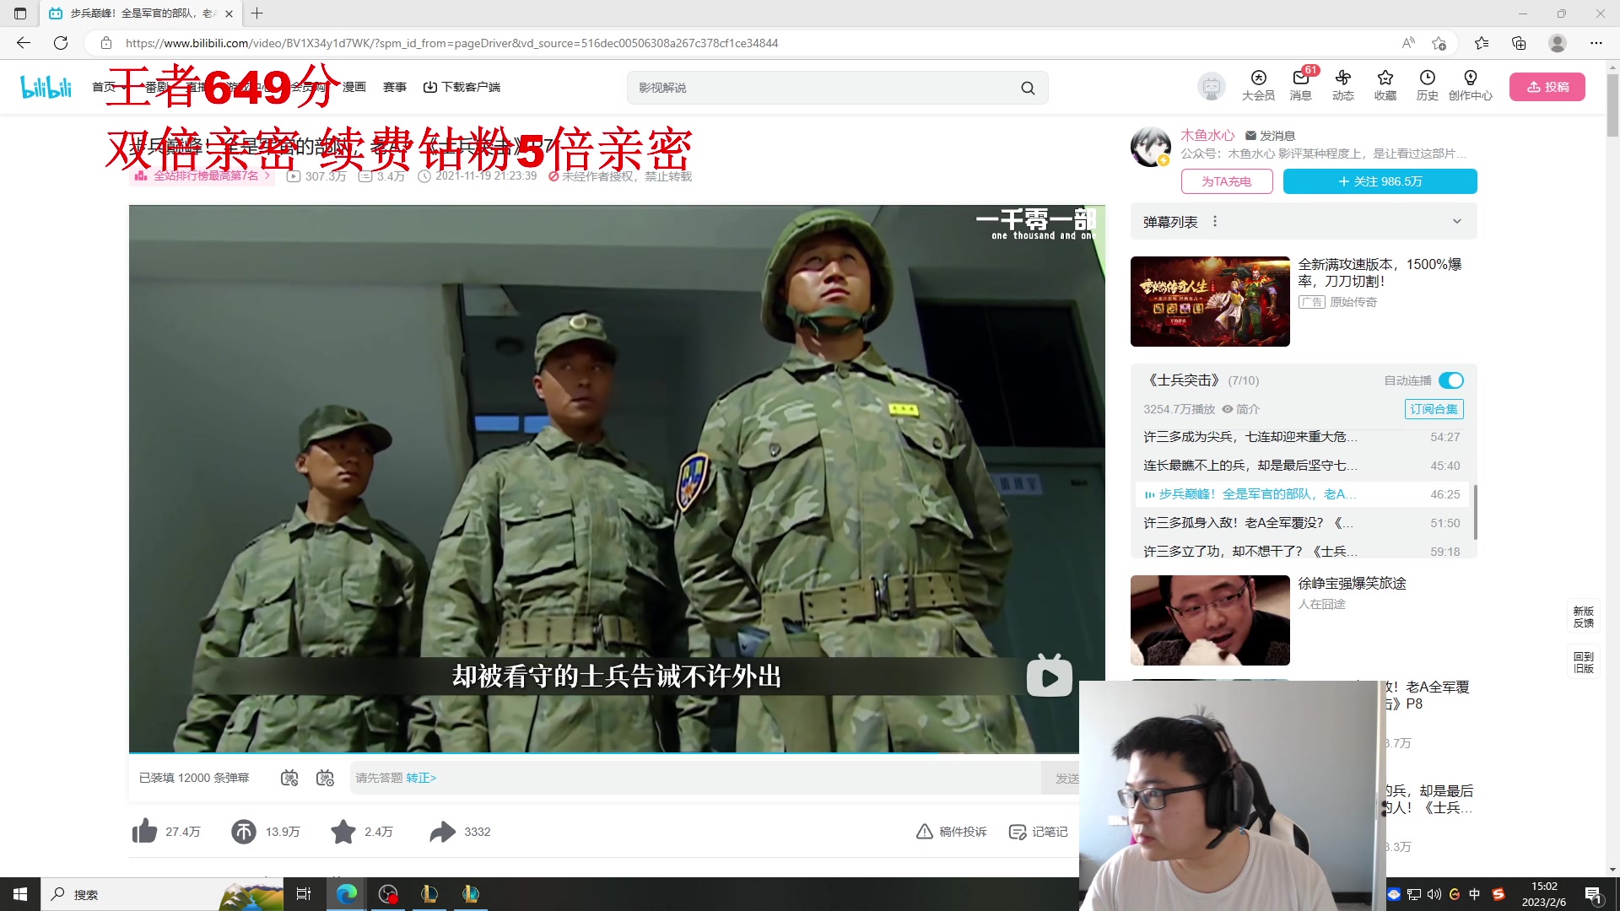
Task: Click the search magnifier icon
Action: pyautogui.click(x=1028, y=88)
